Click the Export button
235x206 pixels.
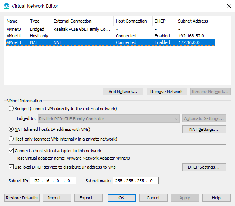point(88,198)
